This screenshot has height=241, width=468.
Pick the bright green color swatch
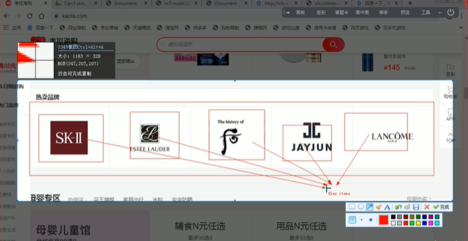click(412, 223)
